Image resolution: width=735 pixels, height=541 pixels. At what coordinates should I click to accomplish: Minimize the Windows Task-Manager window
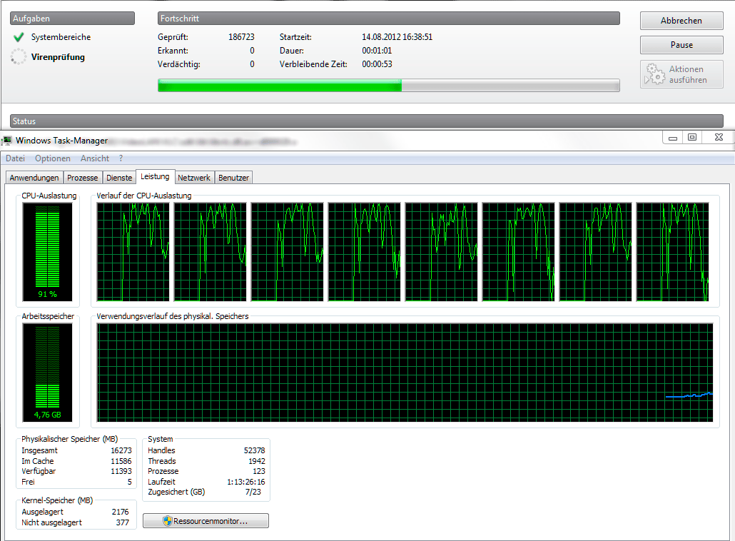[673, 138]
